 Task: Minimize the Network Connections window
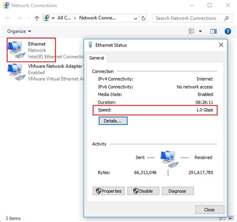point(192,6)
